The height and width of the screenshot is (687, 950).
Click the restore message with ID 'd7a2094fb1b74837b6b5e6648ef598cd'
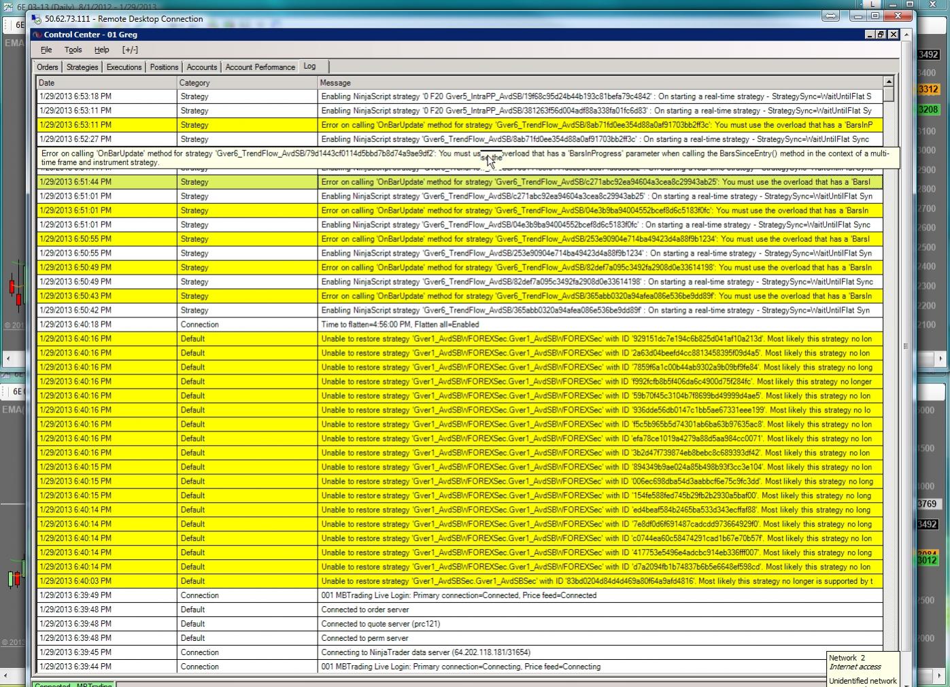pos(600,567)
